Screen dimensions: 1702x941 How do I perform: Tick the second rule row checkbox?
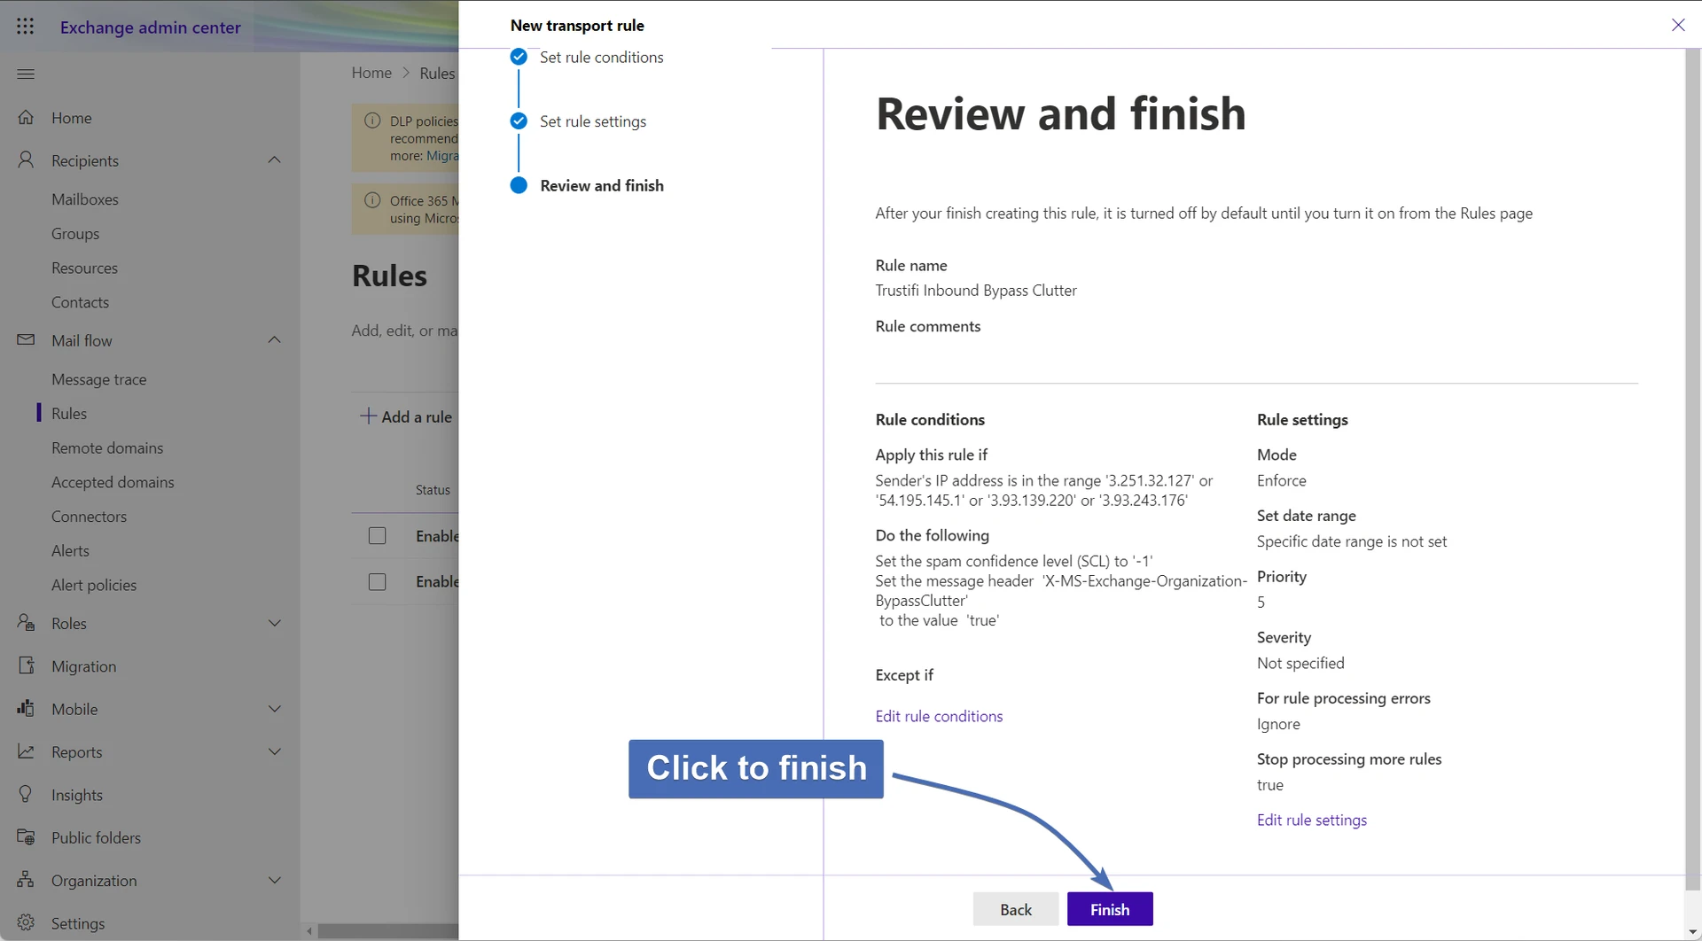[378, 582]
